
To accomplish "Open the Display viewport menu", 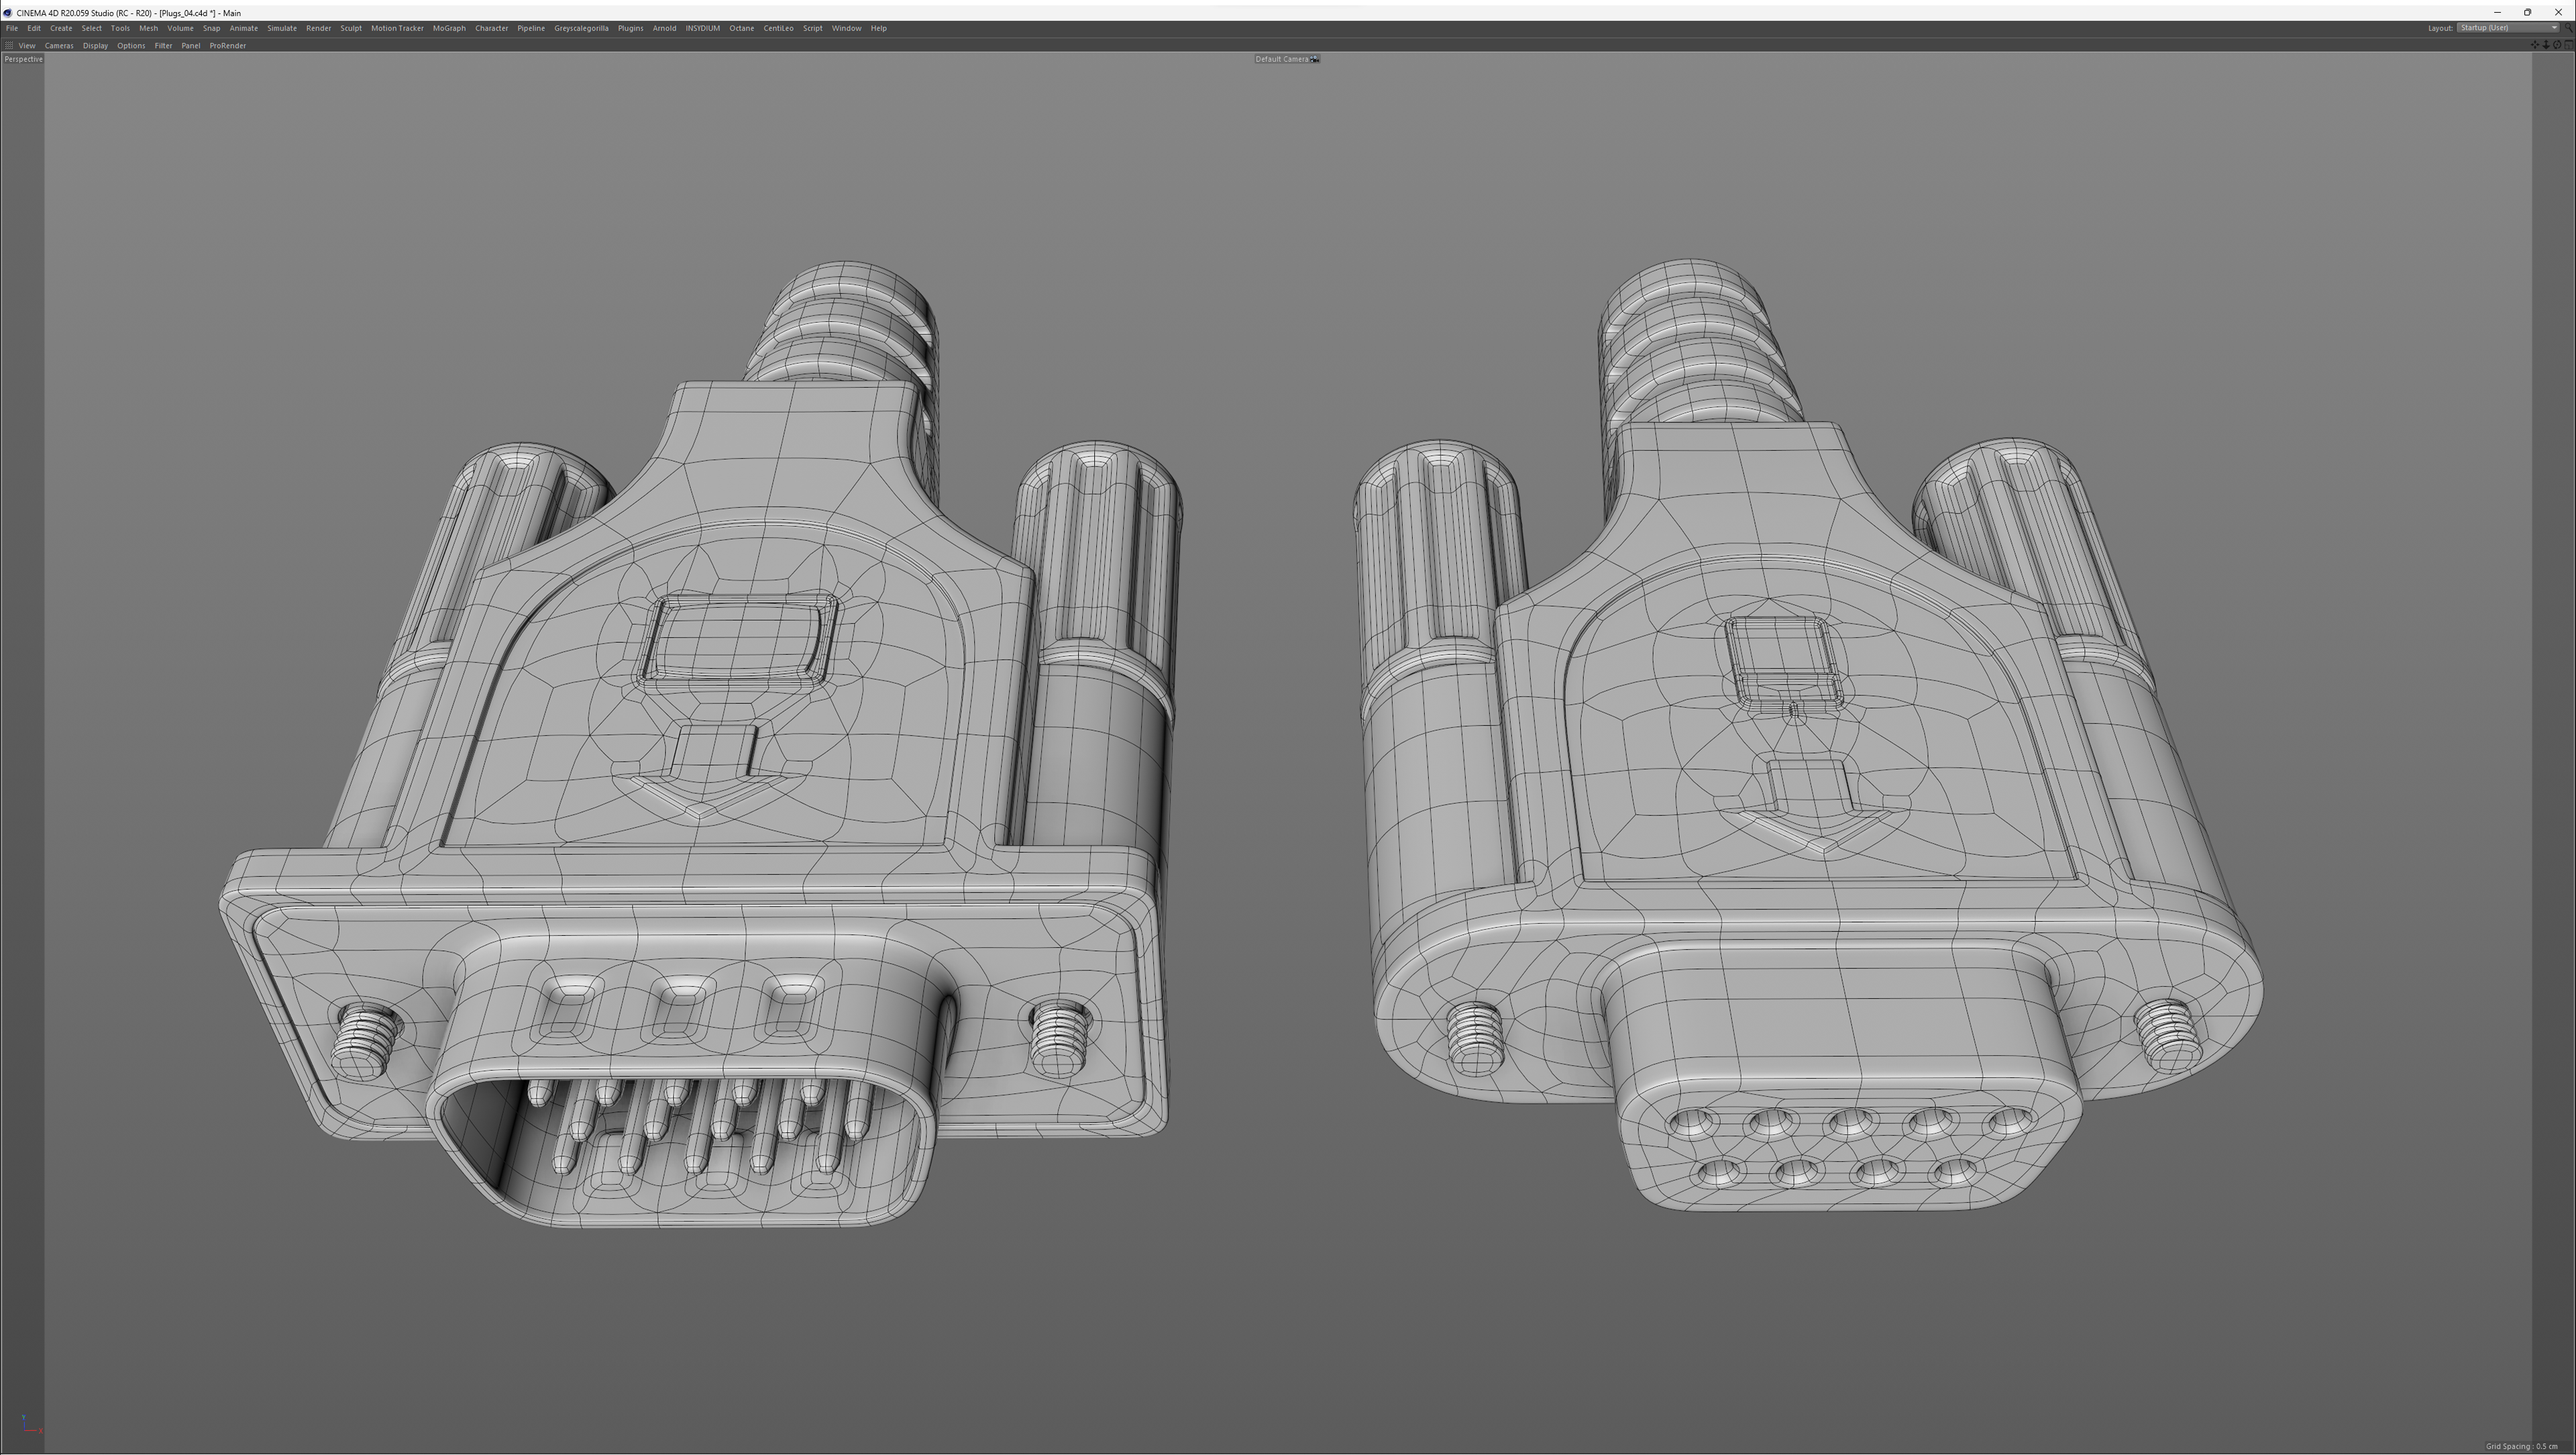I will [x=95, y=46].
